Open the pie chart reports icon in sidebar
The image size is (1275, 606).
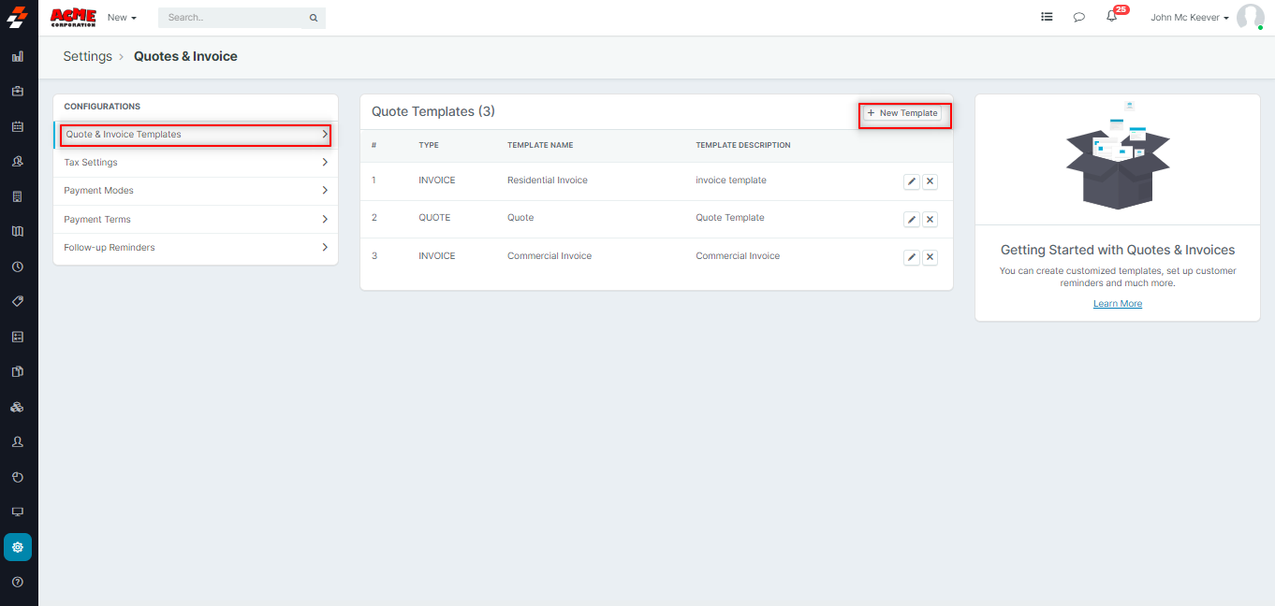point(17,477)
